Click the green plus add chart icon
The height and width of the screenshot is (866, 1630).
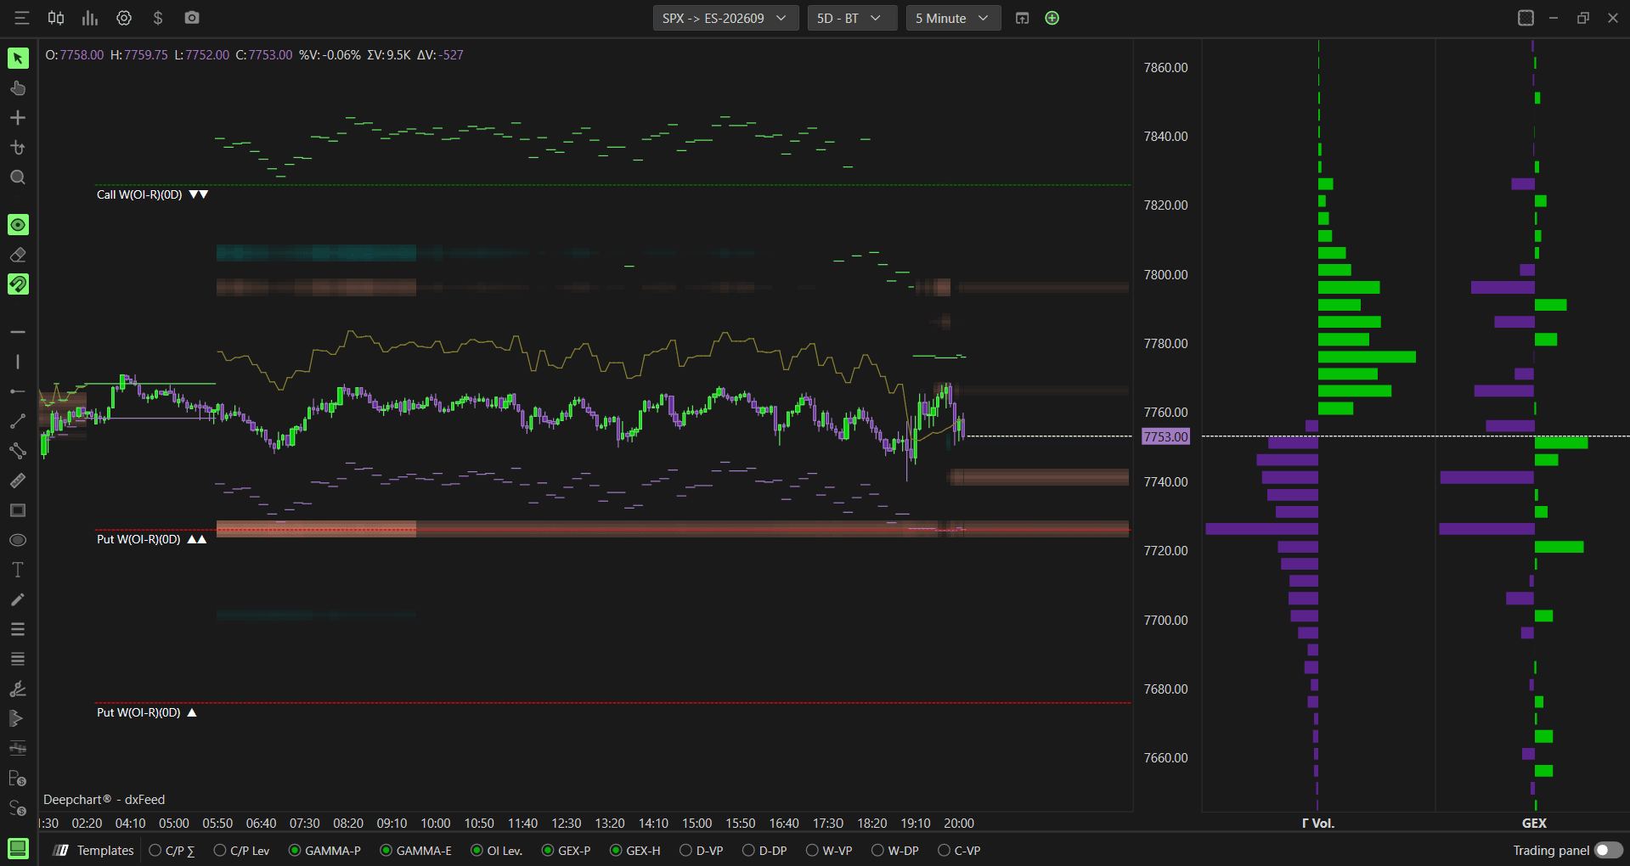point(1052,18)
